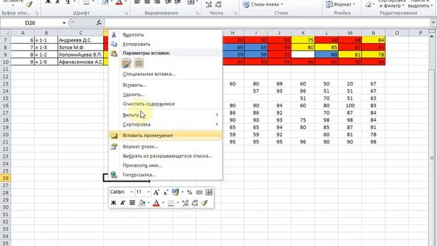Open the font size 11 dropdown
Image resolution: width=437 pixels, height=246 pixels.
(x=149, y=192)
